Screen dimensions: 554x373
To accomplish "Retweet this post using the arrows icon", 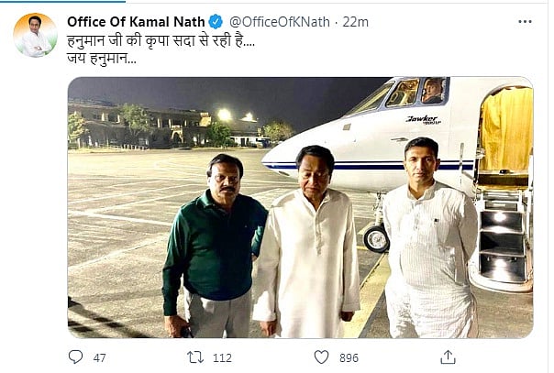I will coord(195,357).
